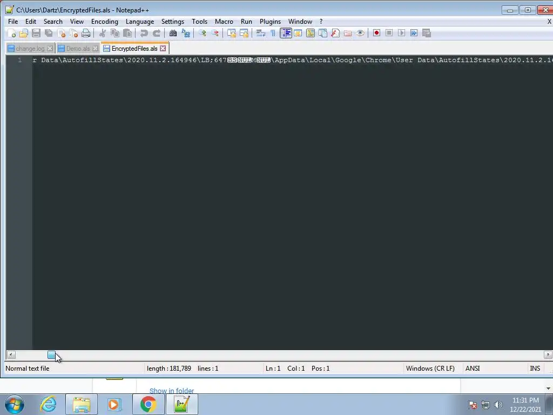Click the macro Playback icon

tap(401, 33)
